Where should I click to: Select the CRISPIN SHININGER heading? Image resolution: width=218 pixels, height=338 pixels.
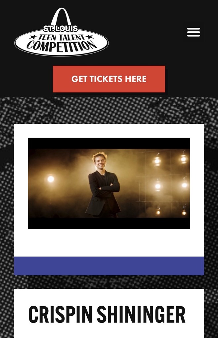coord(107,315)
